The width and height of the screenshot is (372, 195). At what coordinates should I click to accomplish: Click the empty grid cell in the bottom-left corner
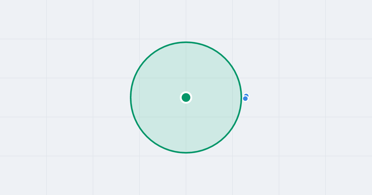pyautogui.click(x=23, y=175)
